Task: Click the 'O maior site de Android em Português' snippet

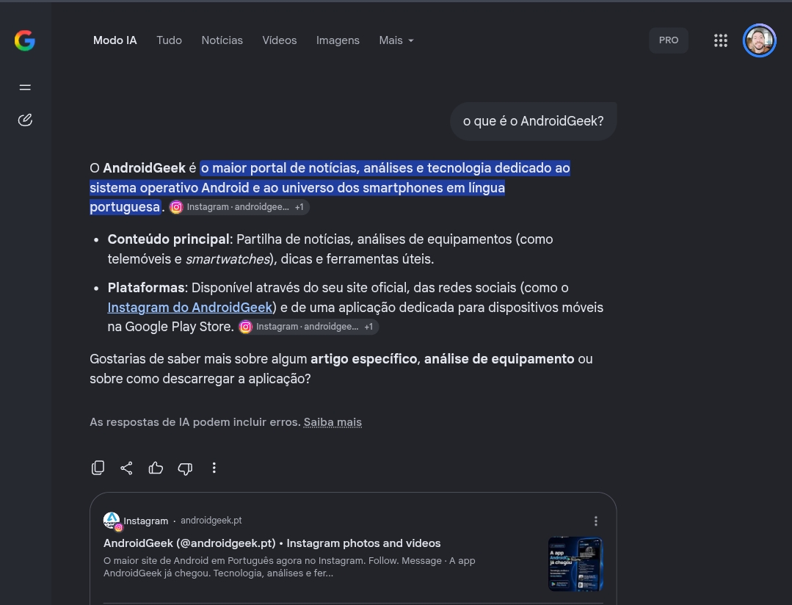Action: click(289, 567)
